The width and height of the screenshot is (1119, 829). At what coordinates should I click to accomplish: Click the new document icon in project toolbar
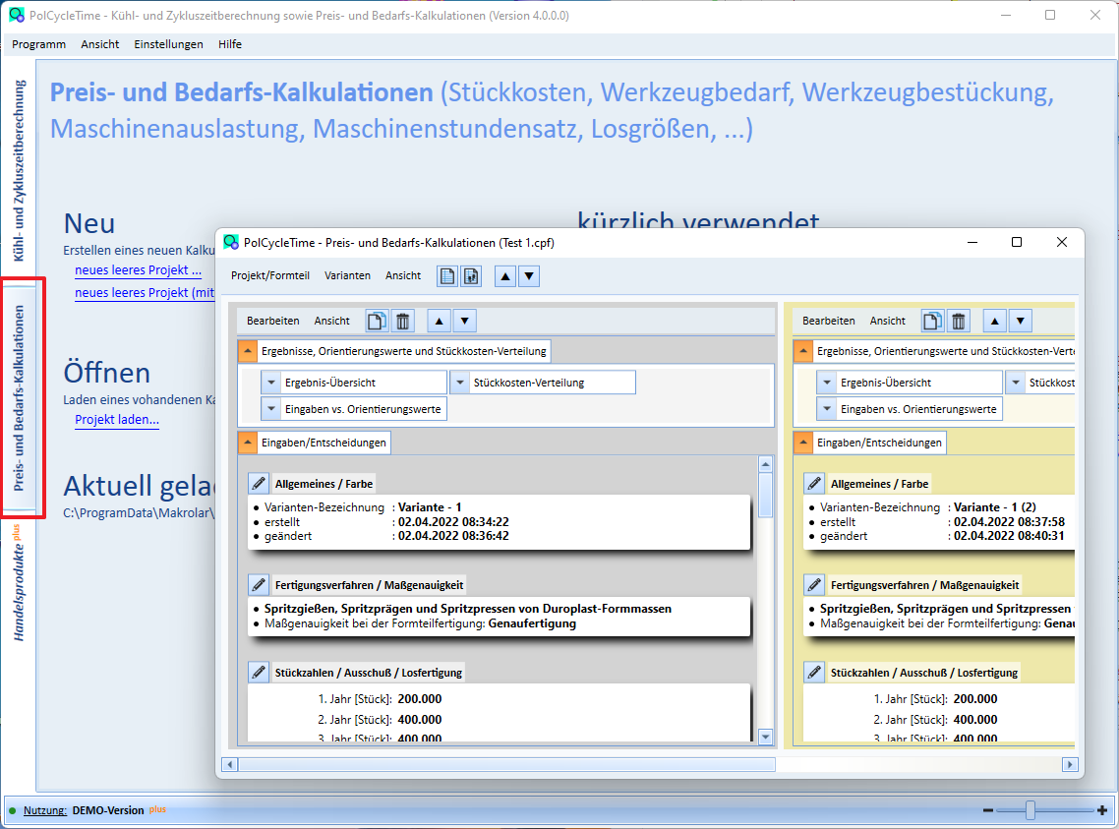coord(447,276)
